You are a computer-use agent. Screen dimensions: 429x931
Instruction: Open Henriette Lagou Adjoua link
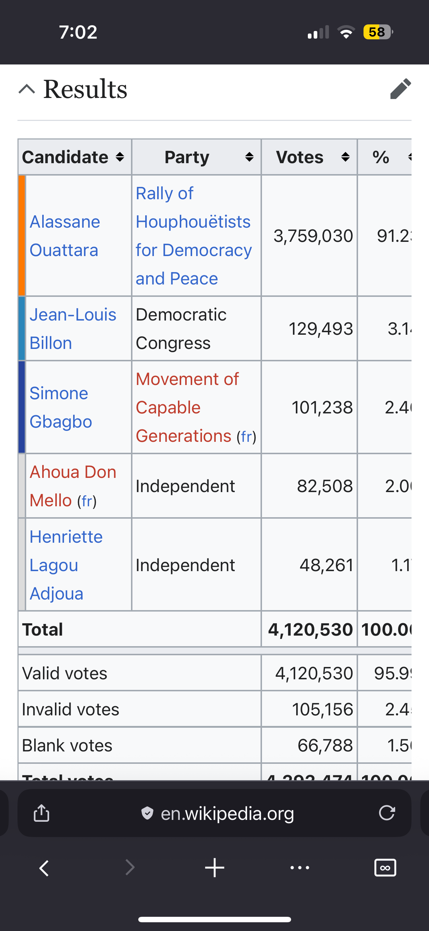tap(66, 565)
